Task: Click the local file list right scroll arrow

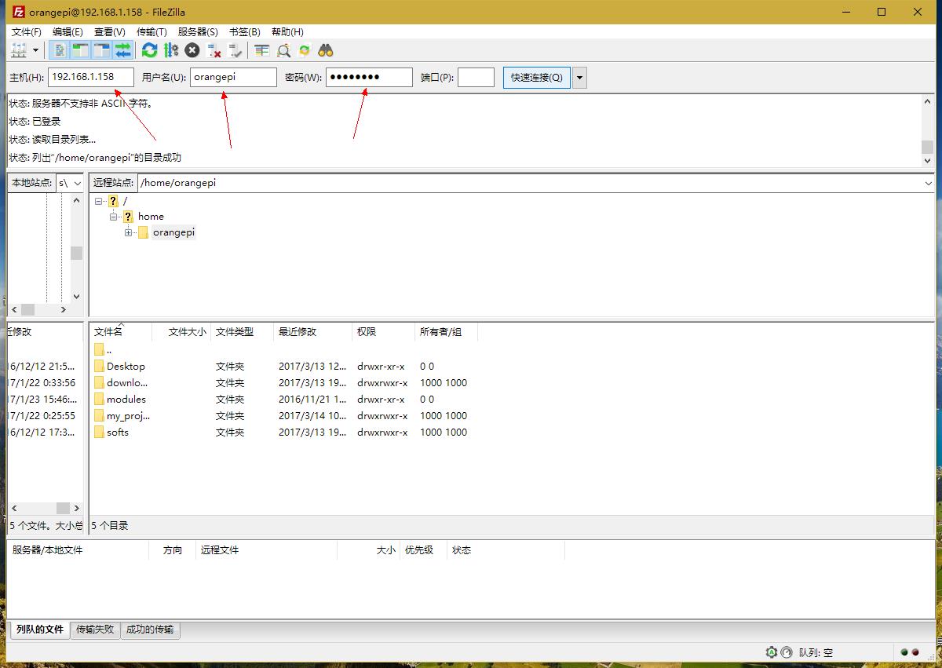Action: [76, 509]
